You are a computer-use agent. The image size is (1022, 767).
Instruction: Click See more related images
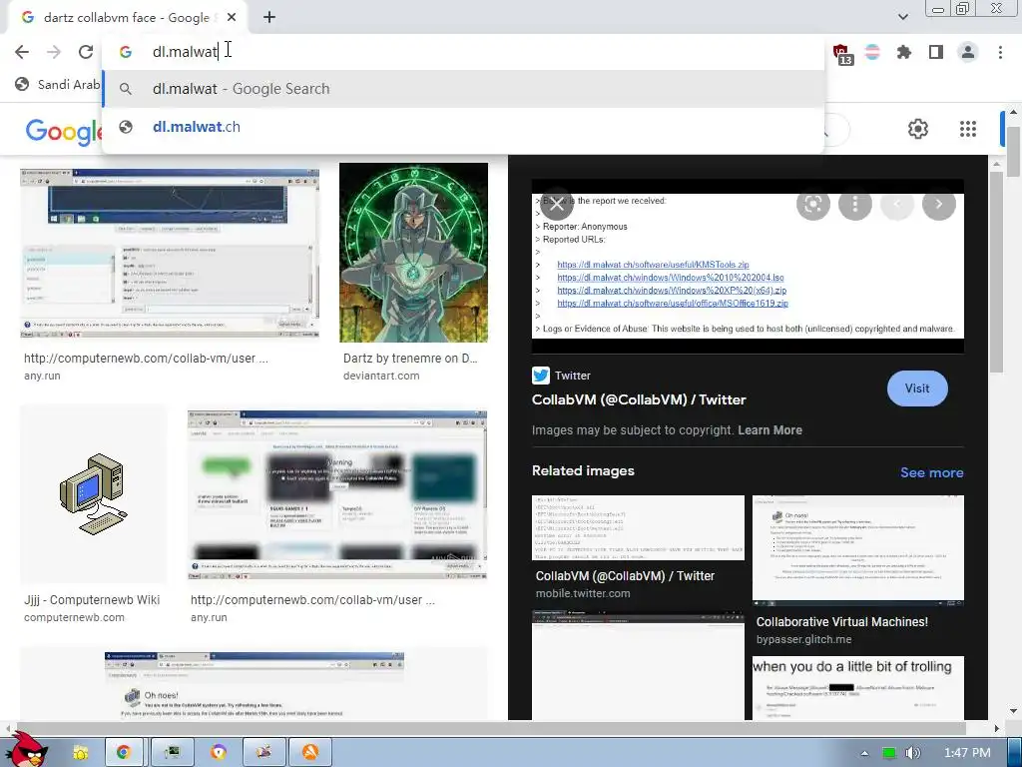pyautogui.click(x=931, y=472)
